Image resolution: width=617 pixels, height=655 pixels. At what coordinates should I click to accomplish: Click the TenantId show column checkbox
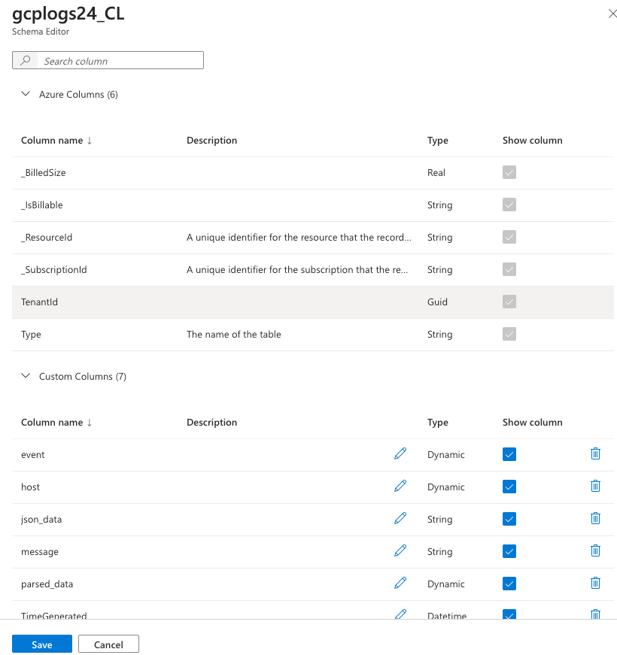[509, 302]
